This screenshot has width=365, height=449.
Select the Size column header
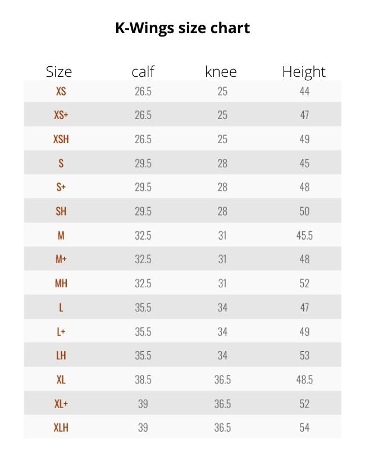coord(59,72)
